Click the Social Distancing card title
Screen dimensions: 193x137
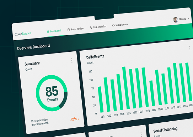pyautogui.click(x=165, y=130)
